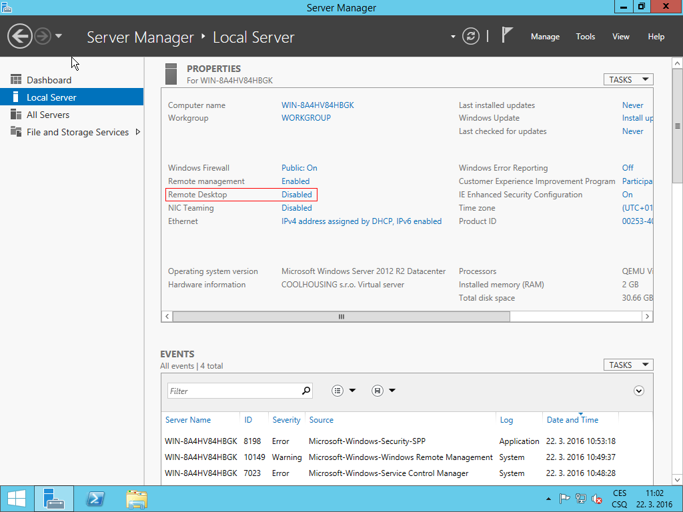Image resolution: width=683 pixels, height=512 pixels.
Task: Click the Windows Start button
Action: pyautogui.click(x=17, y=499)
